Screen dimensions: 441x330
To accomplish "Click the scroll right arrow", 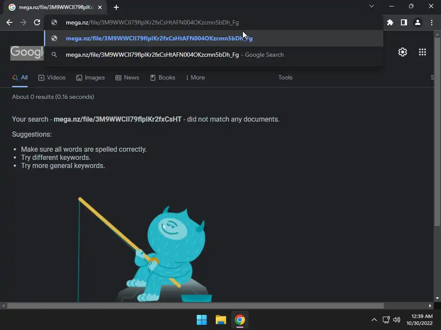I will click(430, 306).
